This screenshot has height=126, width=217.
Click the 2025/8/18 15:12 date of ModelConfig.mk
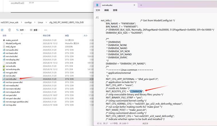[x=50, y=43]
